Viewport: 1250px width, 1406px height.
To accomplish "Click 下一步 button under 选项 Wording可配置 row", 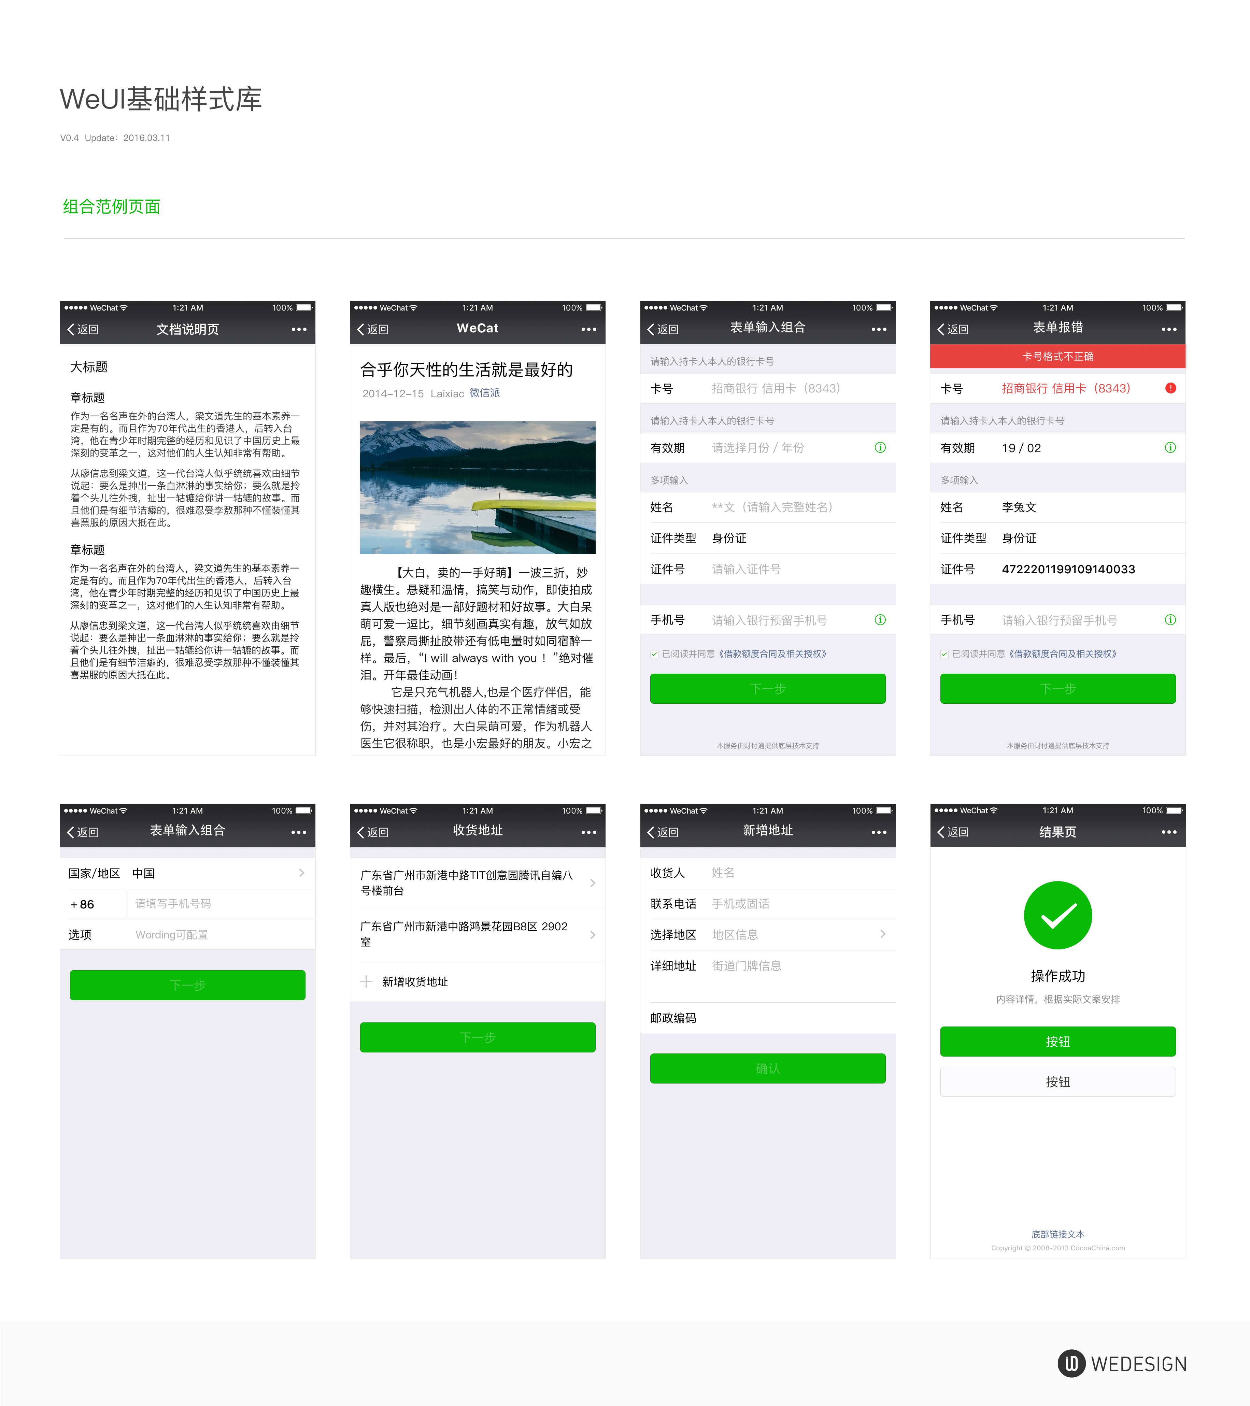I will click(x=188, y=985).
